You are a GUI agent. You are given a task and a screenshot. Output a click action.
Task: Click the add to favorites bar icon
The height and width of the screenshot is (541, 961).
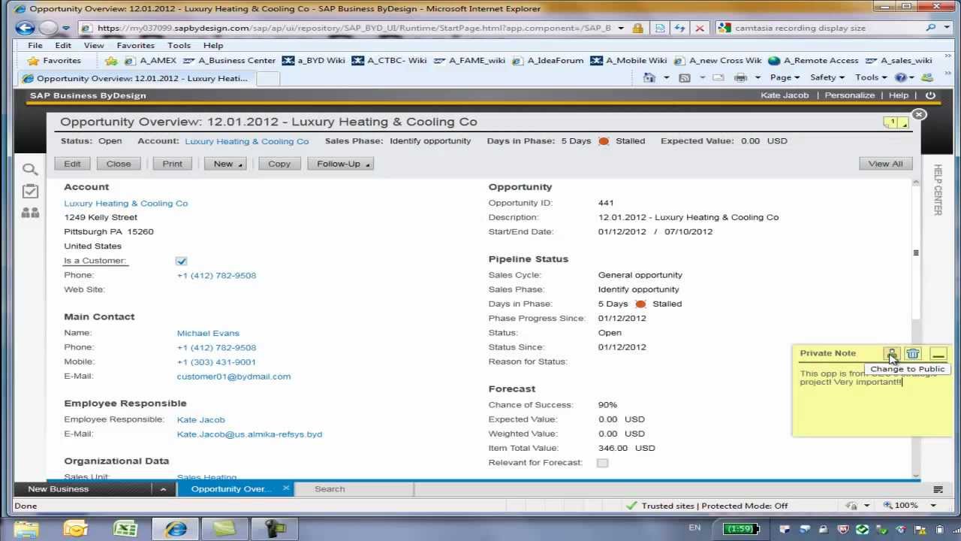[112, 61]
